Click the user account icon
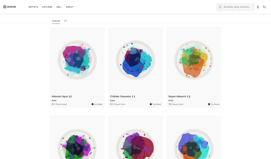 (x=258, y=7)
